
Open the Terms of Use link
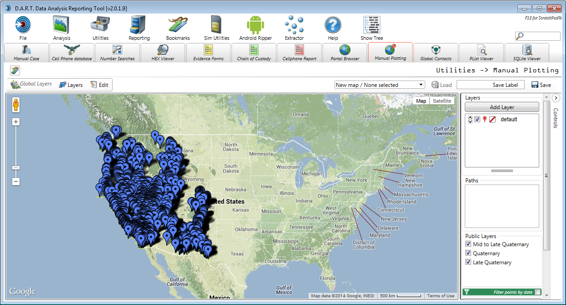[441, 296]
